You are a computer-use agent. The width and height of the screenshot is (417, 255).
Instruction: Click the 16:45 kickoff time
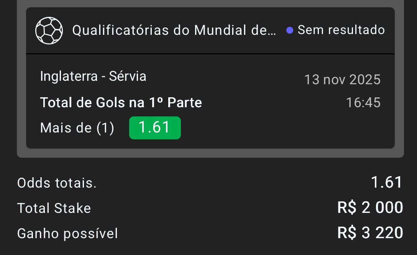pyautogui.click(x=363, y=103)
